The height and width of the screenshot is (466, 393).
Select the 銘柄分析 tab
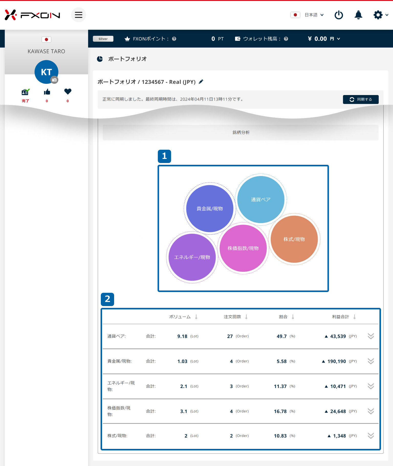click(x=241, y=132)
